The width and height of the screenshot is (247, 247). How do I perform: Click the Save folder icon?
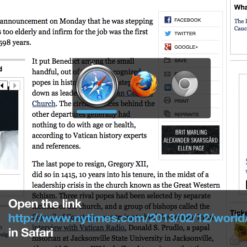(x=167, y=60)
